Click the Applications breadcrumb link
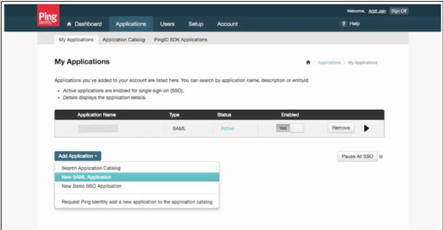 (329, 63)
